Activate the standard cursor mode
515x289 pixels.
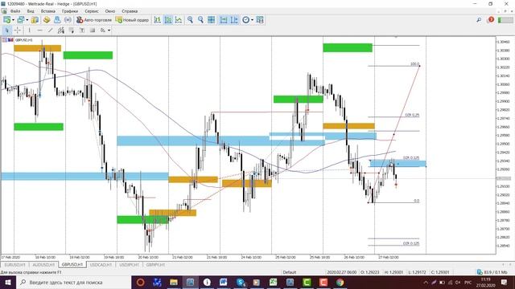pos(6,31)
